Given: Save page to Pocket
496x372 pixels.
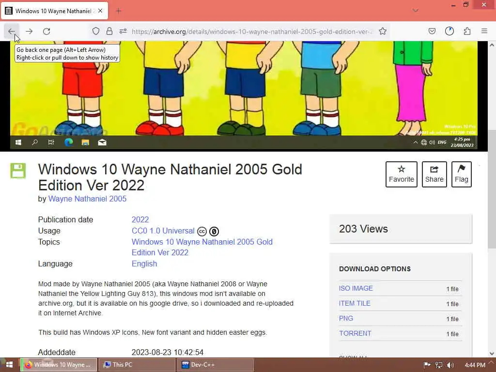Looking at the screenshot, I should tap(432, 31).
